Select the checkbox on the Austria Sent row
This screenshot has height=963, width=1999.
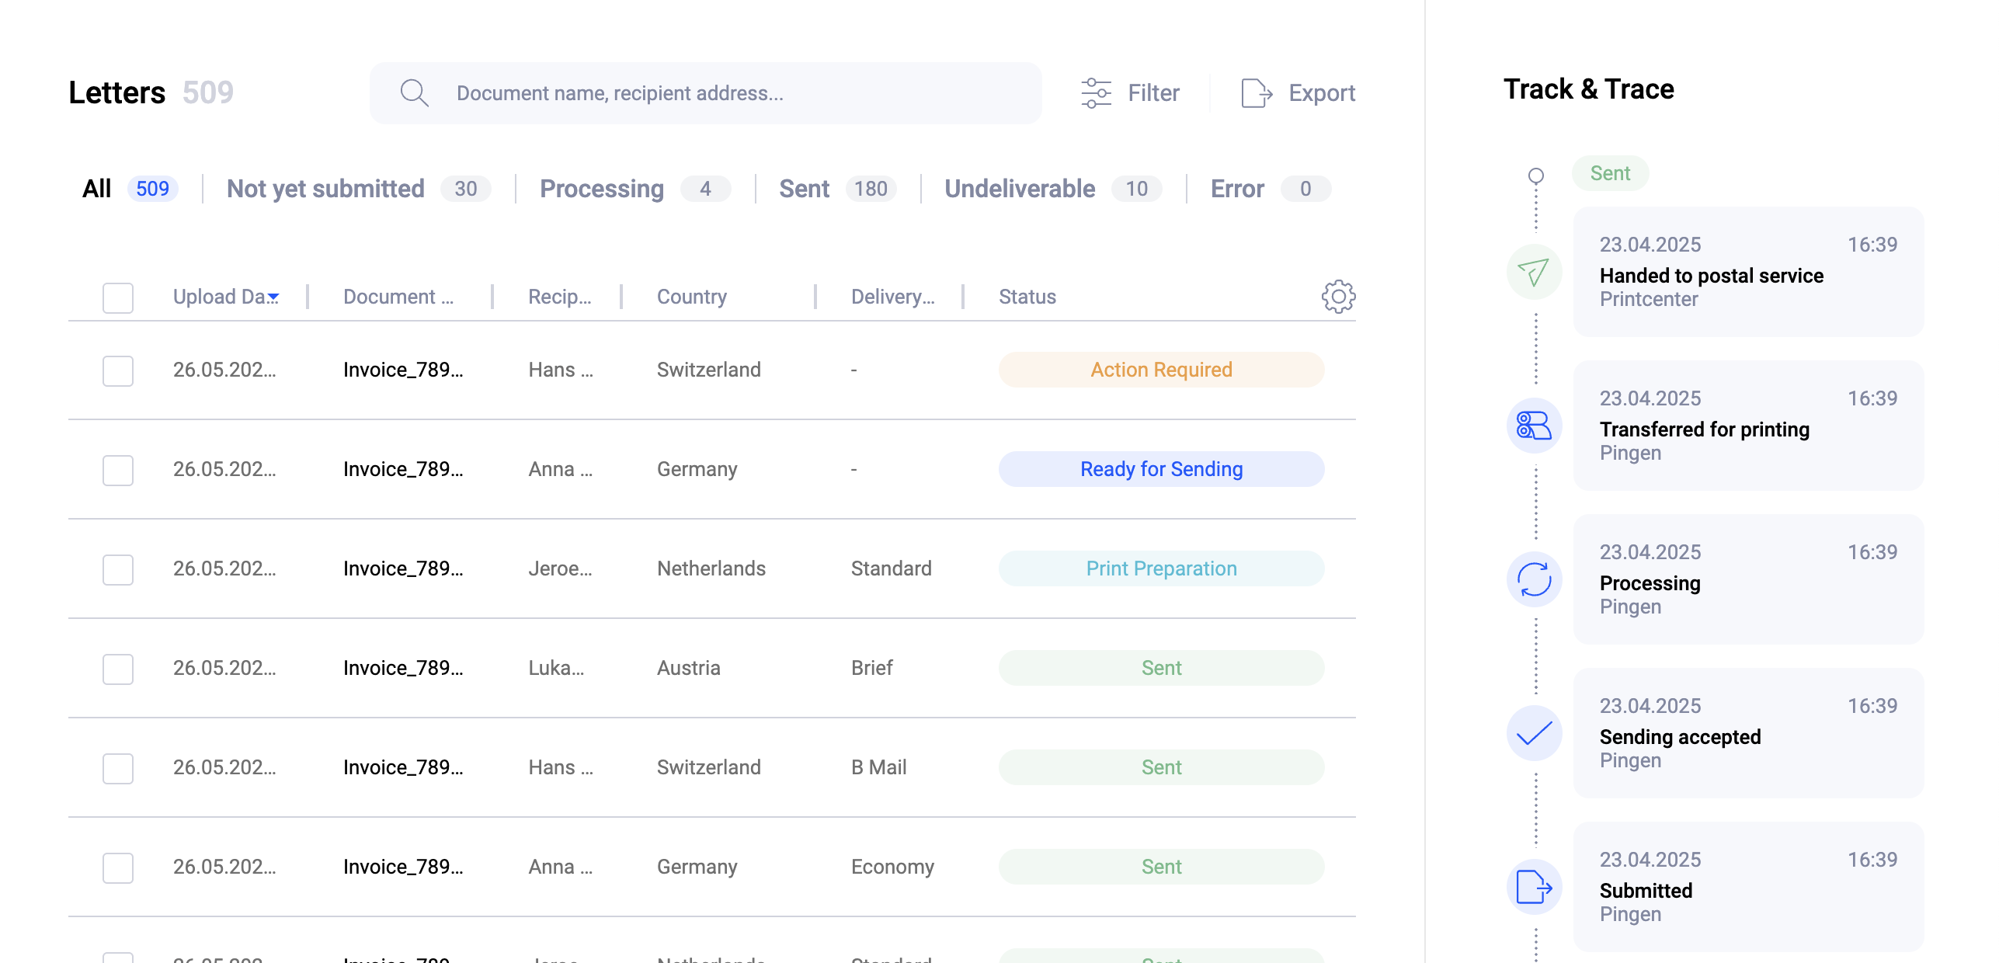117,669
